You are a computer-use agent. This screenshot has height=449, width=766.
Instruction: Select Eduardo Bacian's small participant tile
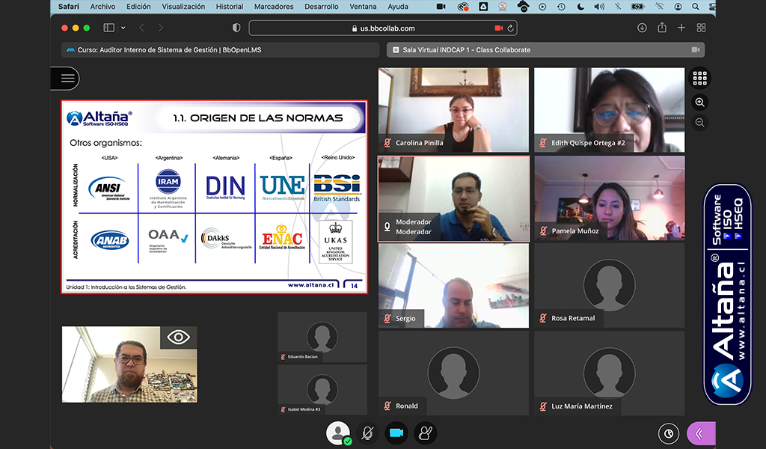pyautogui.click(x=322, y=337)
